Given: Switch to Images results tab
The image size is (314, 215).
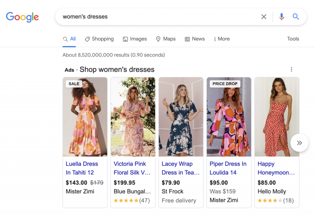Looking at the screenshot, I should click(x=135, y=39).
